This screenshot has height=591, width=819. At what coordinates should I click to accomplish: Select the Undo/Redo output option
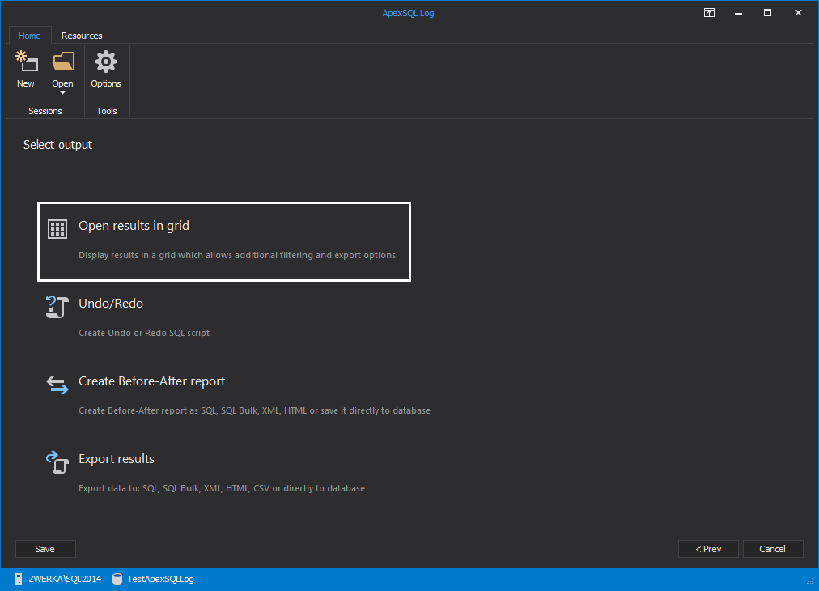pyautogui.click(x=111, y=304)
